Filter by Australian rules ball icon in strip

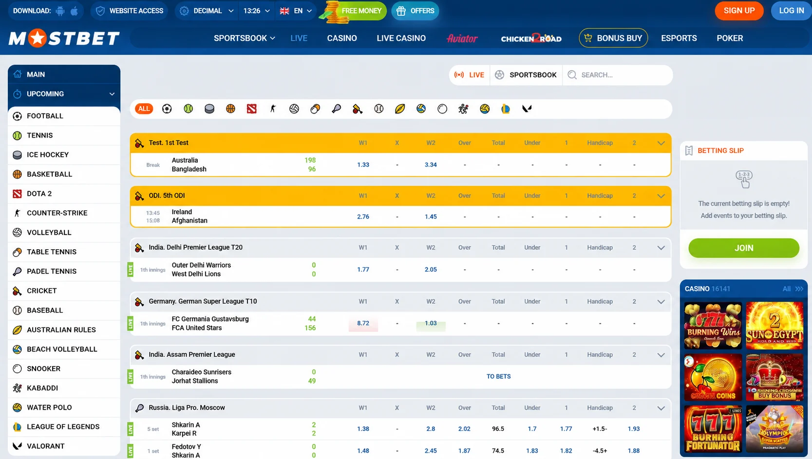click(x=400, y=109)
